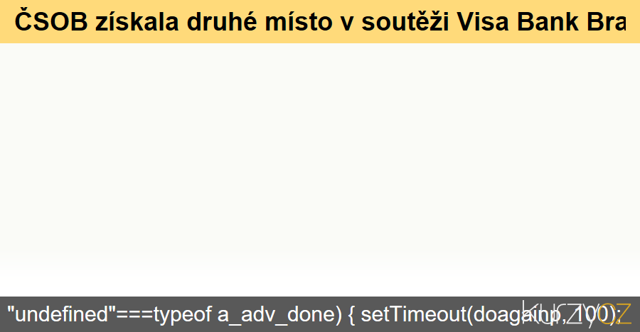Open the ČSOB Visa Bank headline
The image size is (640, 332).
(320, 21)
